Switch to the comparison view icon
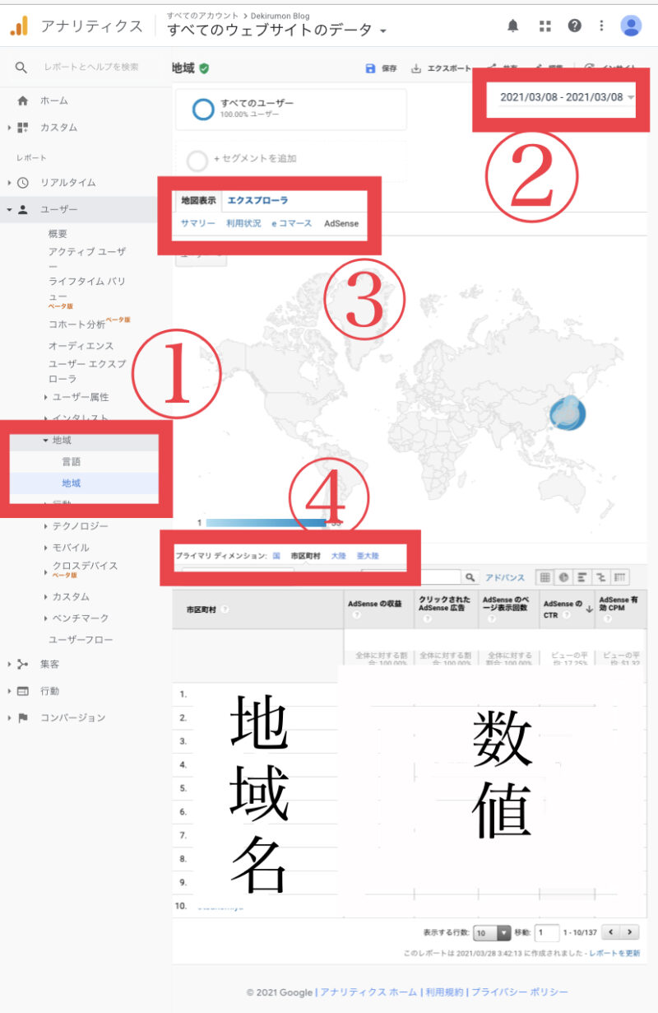This screenshot has width=658, height=1013. tap(601, 578)
